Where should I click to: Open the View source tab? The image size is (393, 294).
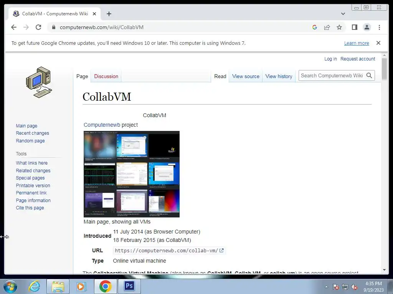click(x=246, y=76)
